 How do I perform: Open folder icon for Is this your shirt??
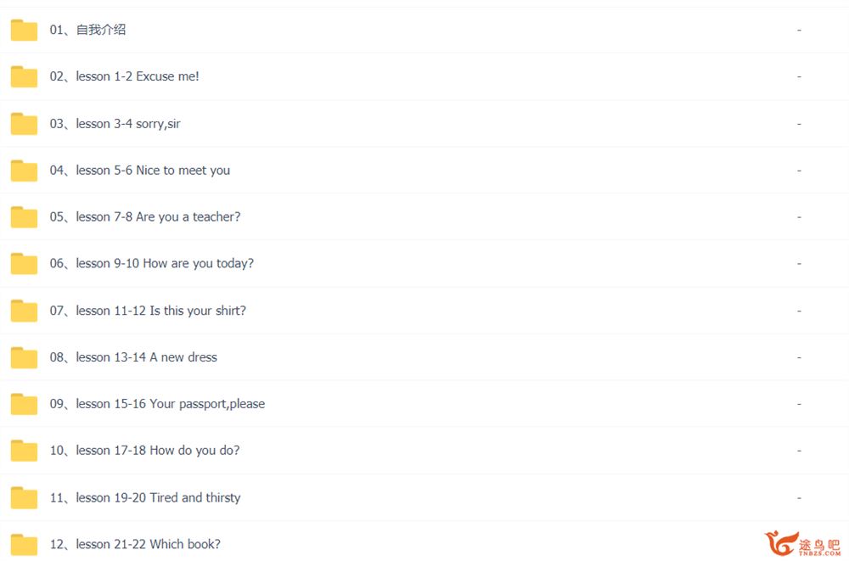tap(24, 311)
